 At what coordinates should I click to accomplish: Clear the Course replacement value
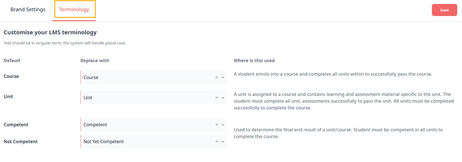[x=217, y=77]
